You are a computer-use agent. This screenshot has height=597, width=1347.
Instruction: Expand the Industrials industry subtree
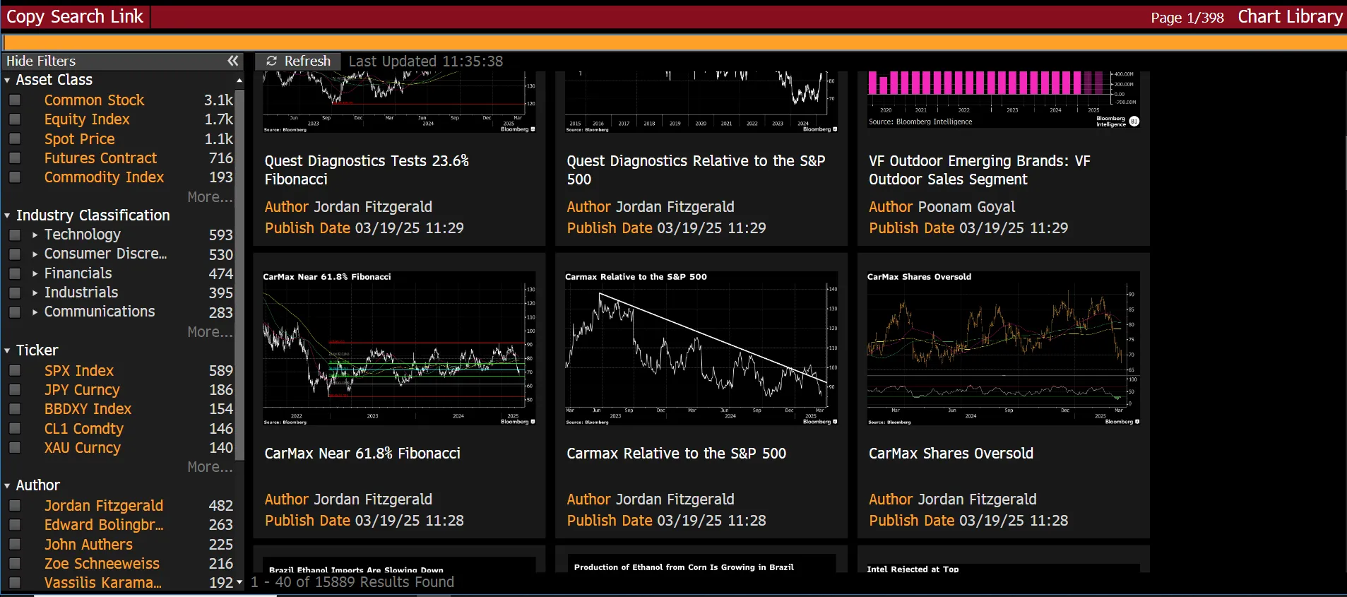(x=35, y=292)
